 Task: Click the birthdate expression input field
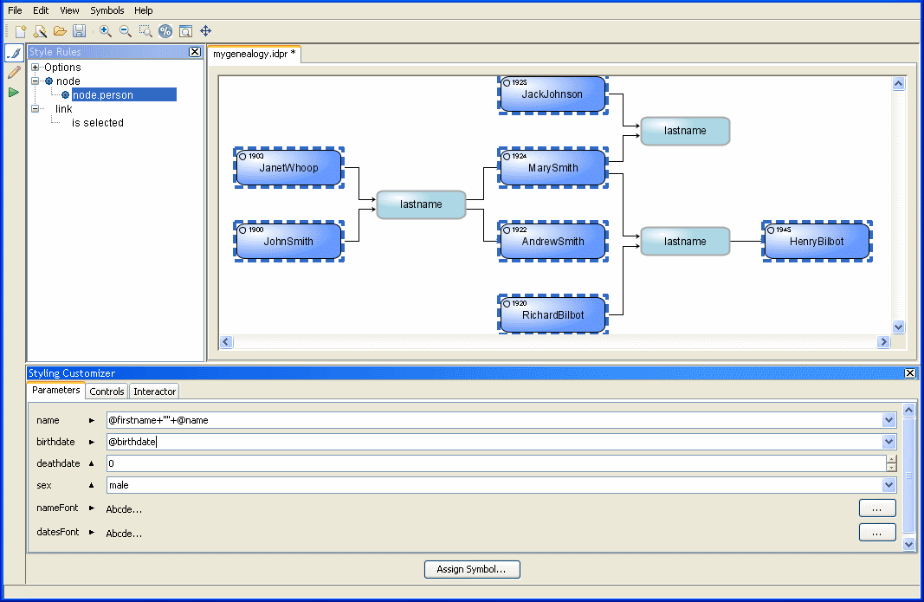pyautogui.click(x=494, y=442)
